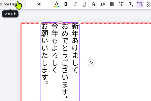Toggle underline formatting
The width and height of the screenshot is (151, 101).
pyautogui.click(x=84, y=4)
